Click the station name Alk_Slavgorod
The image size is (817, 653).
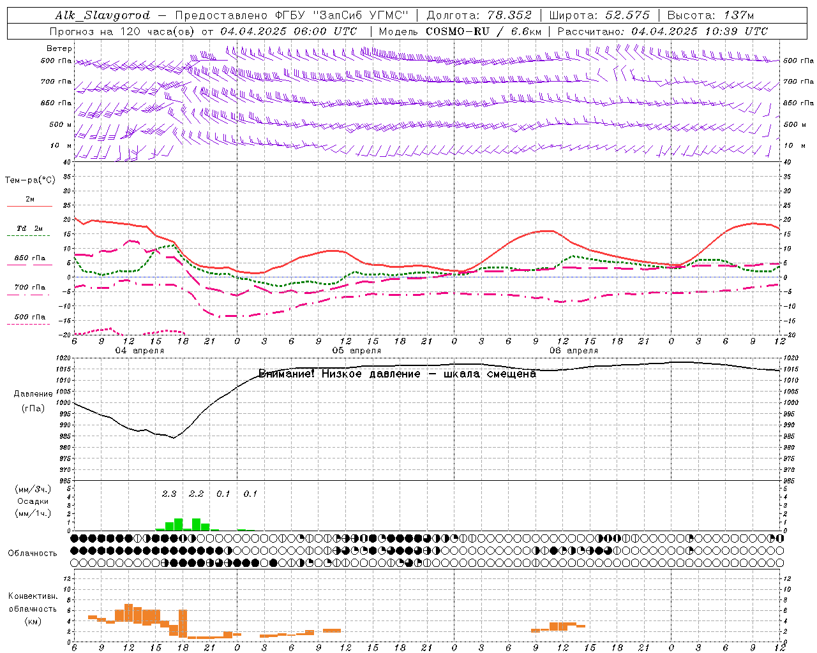coord(103,15)
